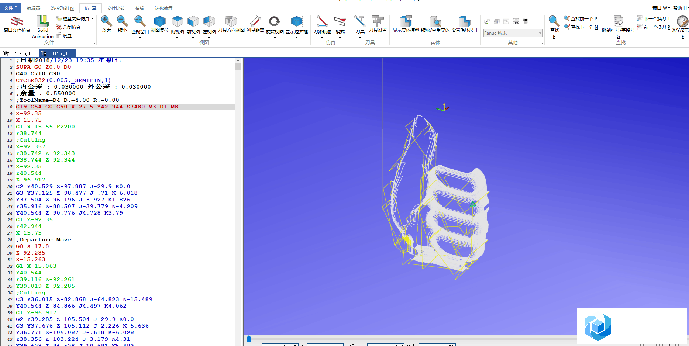Click the 刀具 tool icon
This screenshot has width=689, height=346.
click(x=360, y=21)
